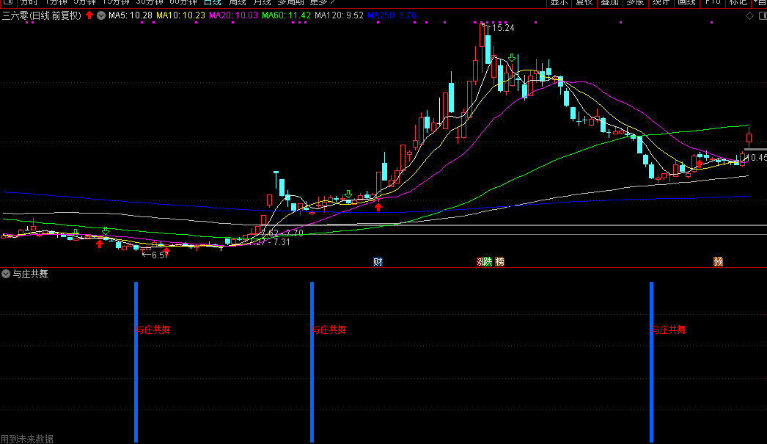Click the 财 financial info marker
Viewport: 767px width, 444px height.
(378, 262)
